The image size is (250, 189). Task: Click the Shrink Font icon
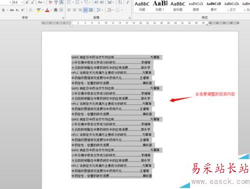click(x=32, y=2)
